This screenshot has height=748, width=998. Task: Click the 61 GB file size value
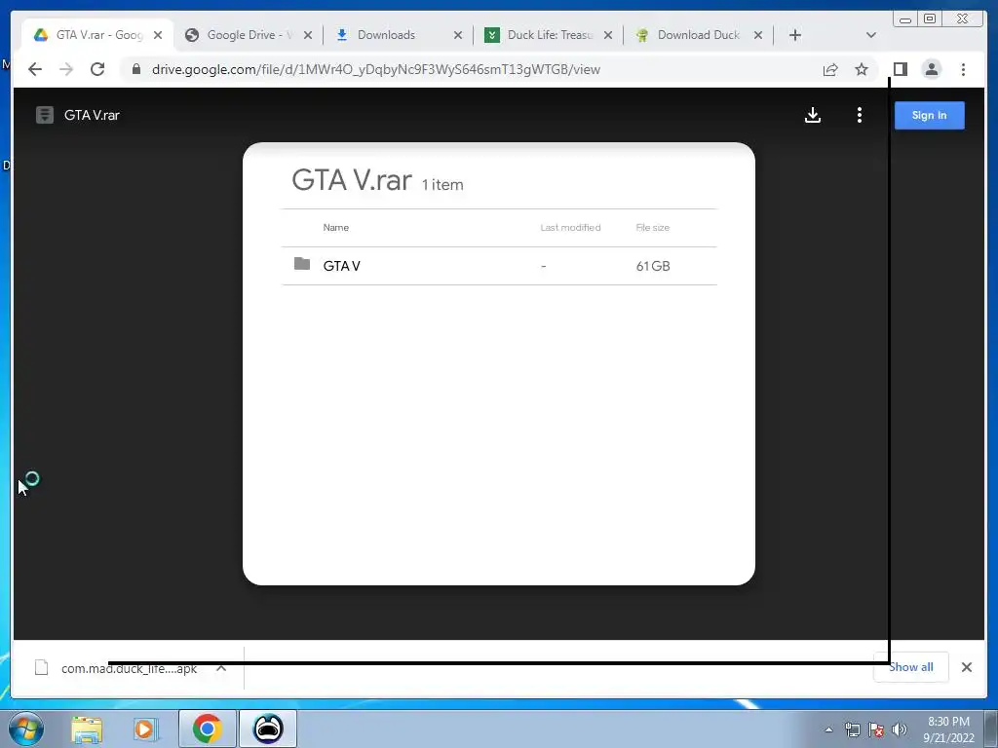pos(653,266)
